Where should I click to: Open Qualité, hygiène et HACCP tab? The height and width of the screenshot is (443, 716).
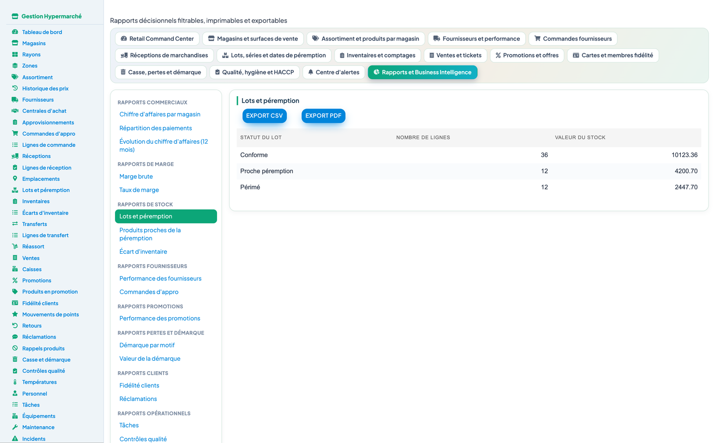point(255,72)
